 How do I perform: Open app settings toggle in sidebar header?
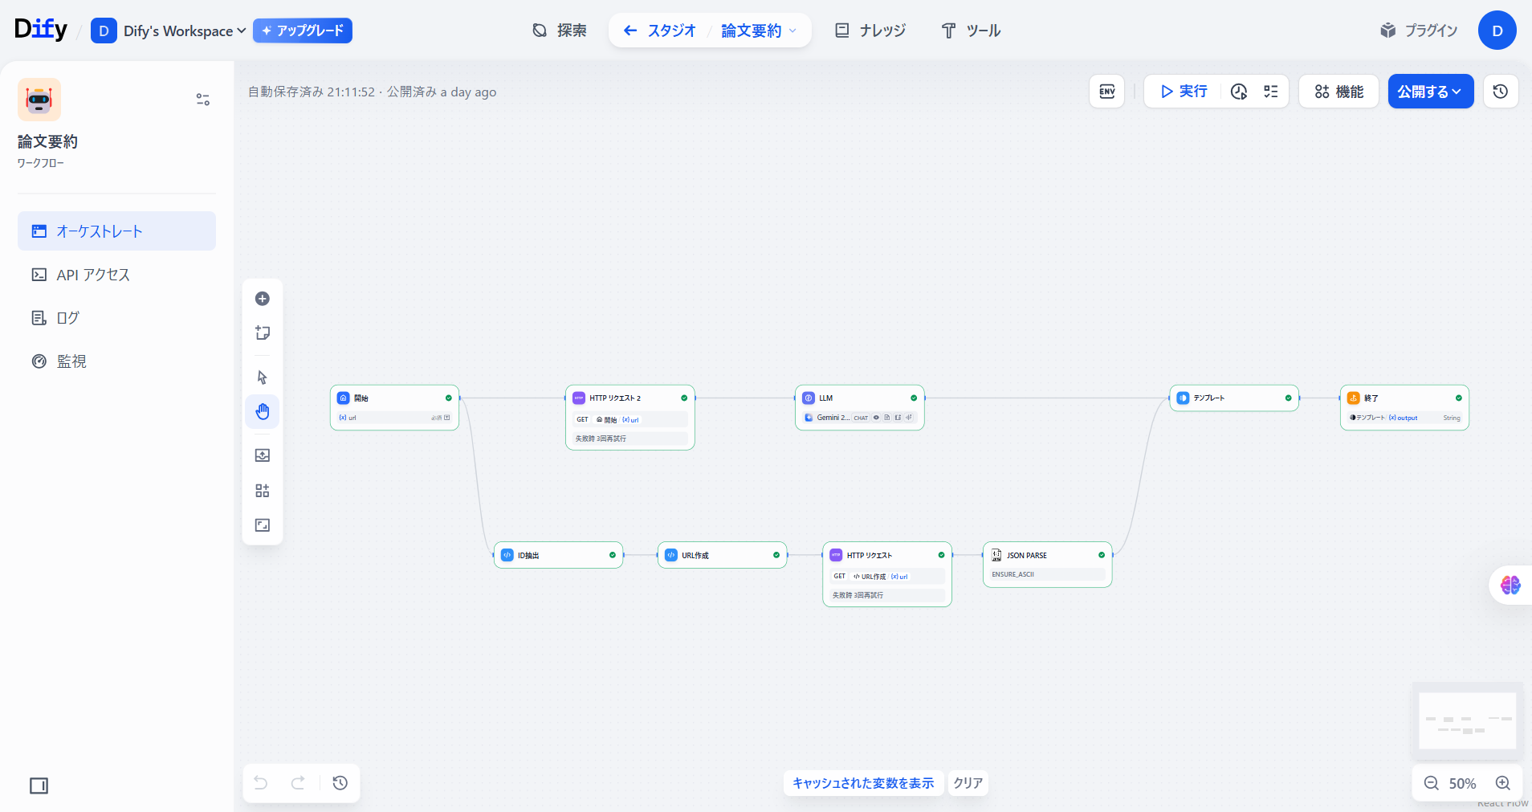(202, 100)
